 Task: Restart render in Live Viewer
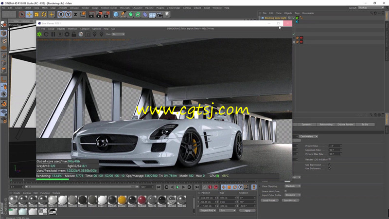46,34
